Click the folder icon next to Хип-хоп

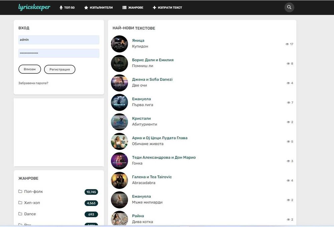click(x=20, y=203)
